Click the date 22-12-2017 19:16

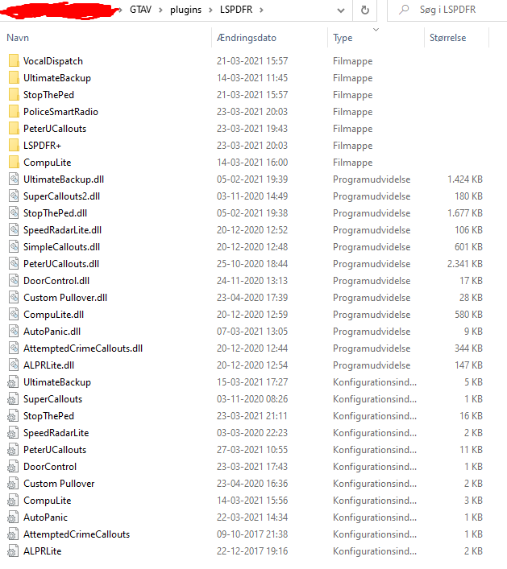pyautogui.click(x=252, y=551)
